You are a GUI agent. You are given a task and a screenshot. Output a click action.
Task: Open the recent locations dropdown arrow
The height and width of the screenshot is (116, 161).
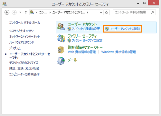(x=20, y=13)
